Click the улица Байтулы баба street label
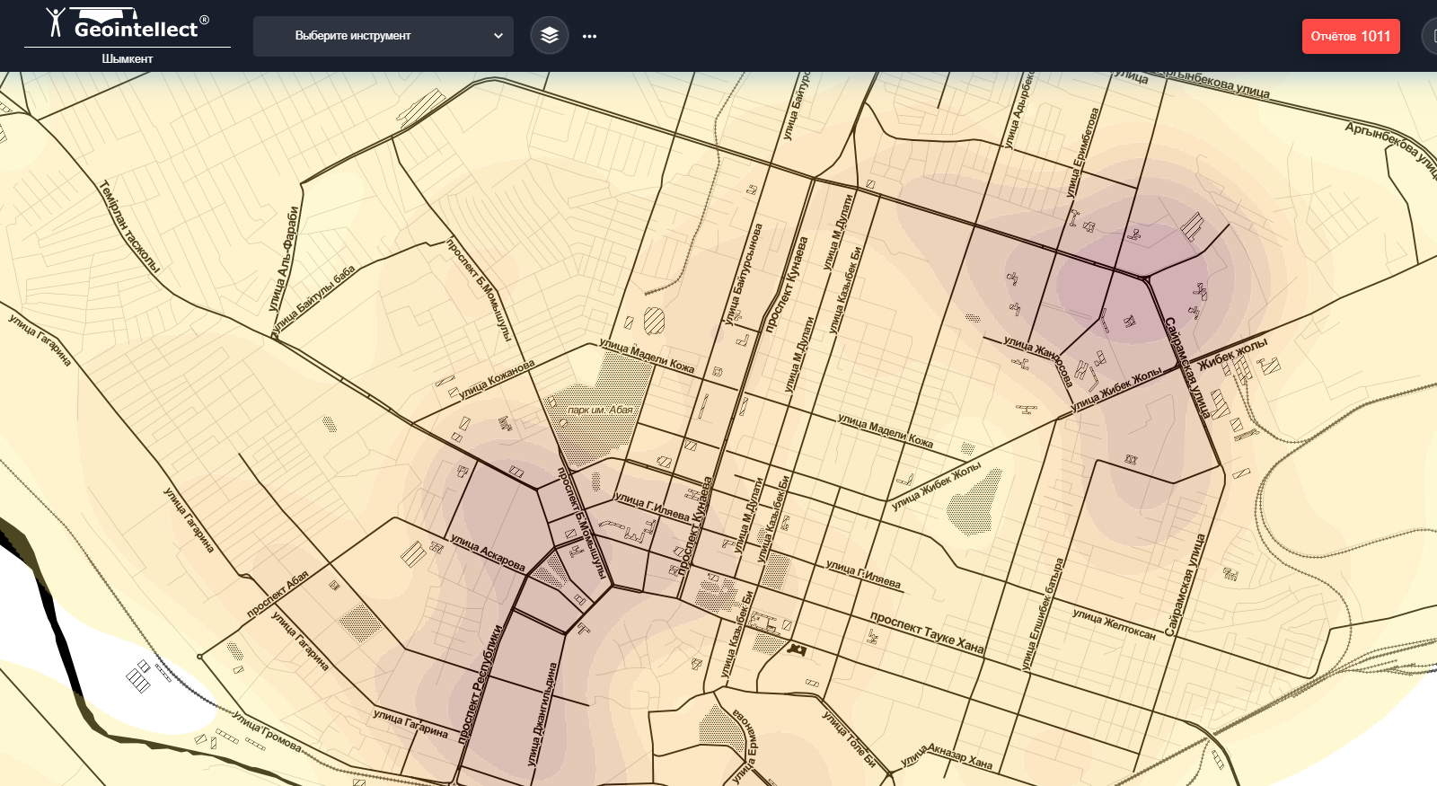 coord(314,298)
